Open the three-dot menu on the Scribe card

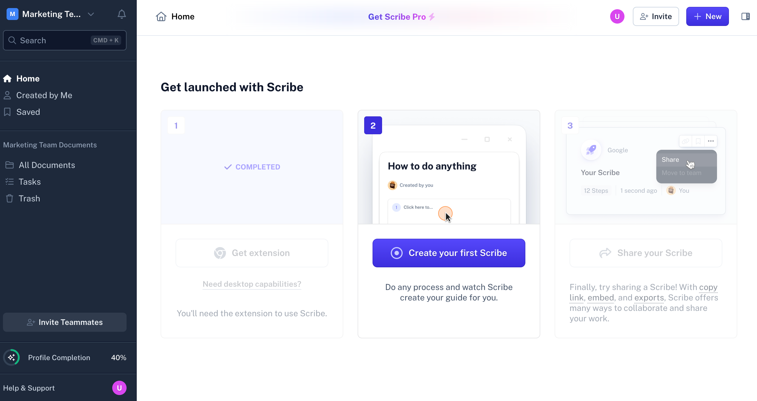pos(711,141)
